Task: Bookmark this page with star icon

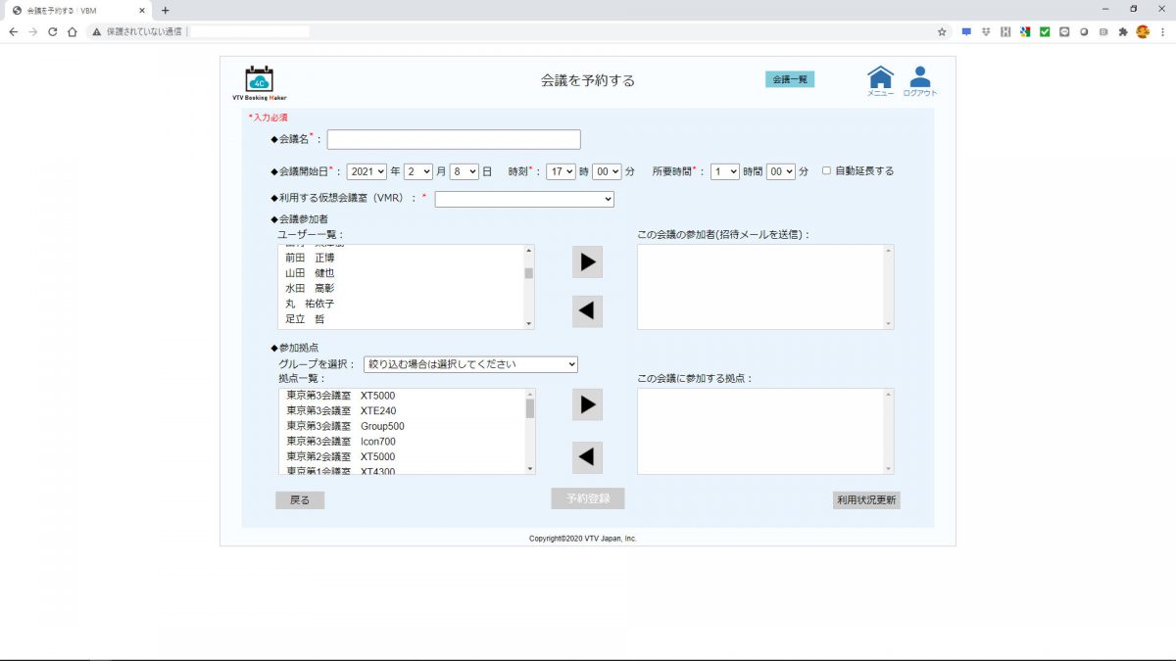Action: click(x=942, y=31)
